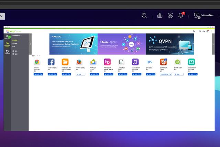The image size is (220, 147).
Task: Expand QVR Smart Client button dropdown
Action: pyautogui.click(x=170, y=74)
